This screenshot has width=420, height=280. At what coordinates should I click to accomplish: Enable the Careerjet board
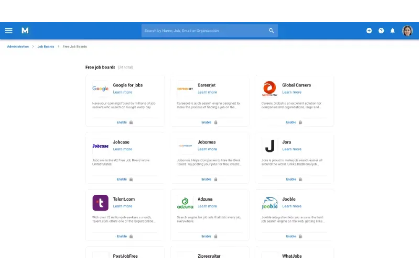[206, 123]
